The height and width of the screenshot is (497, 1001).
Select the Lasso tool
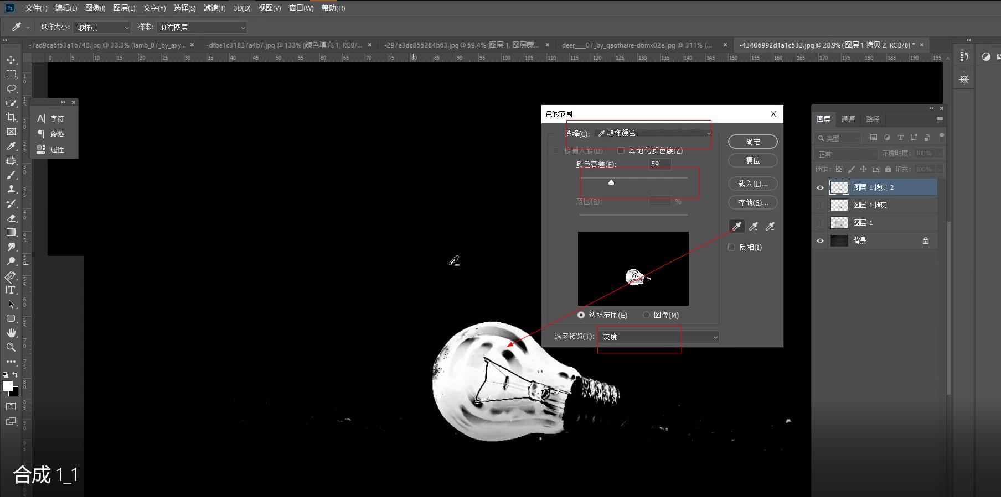pos(11,88)
